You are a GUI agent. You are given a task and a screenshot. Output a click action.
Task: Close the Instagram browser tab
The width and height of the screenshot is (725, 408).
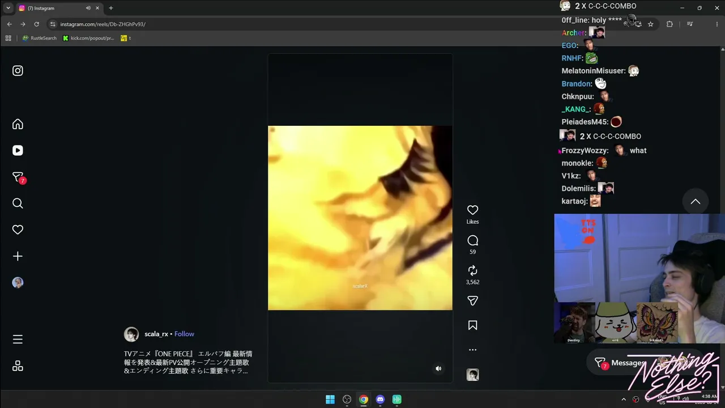97,8
